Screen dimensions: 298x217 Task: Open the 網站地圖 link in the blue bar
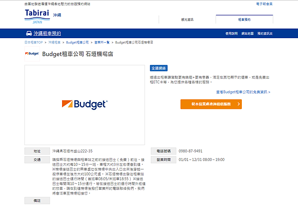pyautogui.click(x=247, y=34)
